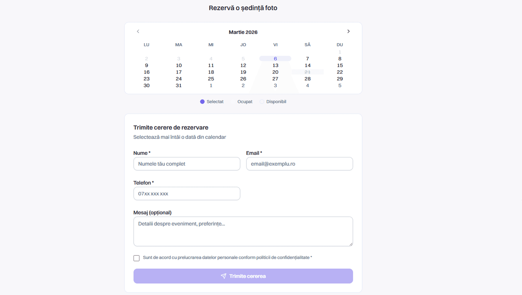Click the Telefon phone number field

coord(187,193)
